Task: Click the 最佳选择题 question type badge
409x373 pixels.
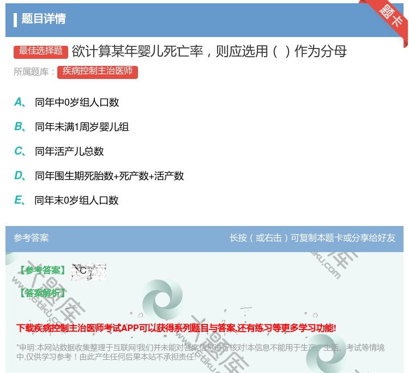Action: (41, 51)
